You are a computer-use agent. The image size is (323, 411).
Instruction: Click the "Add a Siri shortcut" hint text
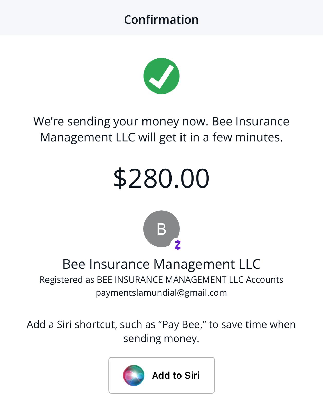[161, 324]
